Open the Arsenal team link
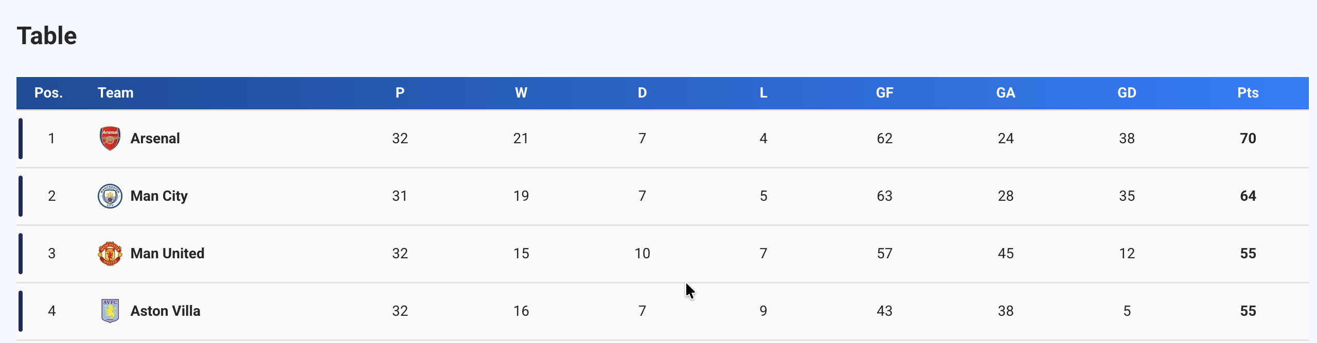 (155, 139)
